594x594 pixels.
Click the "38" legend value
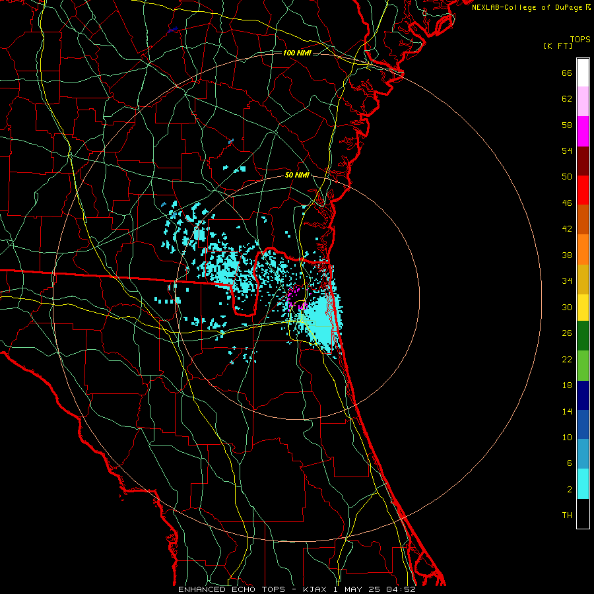coord(567,255)
